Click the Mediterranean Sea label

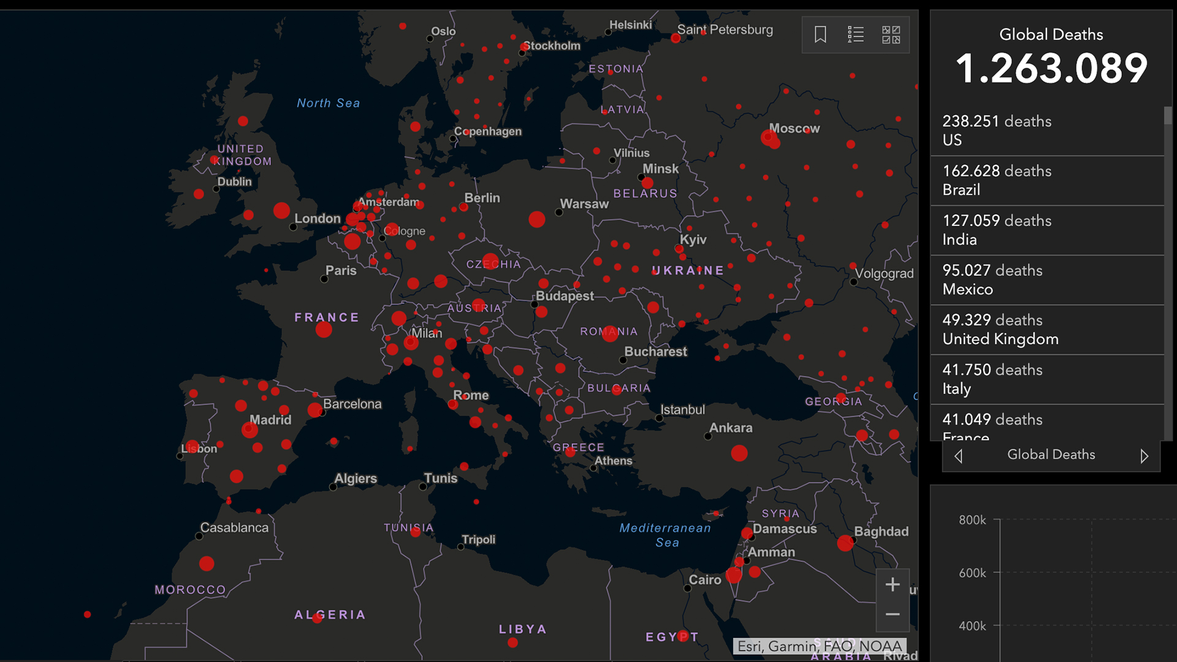pos(665,535)
